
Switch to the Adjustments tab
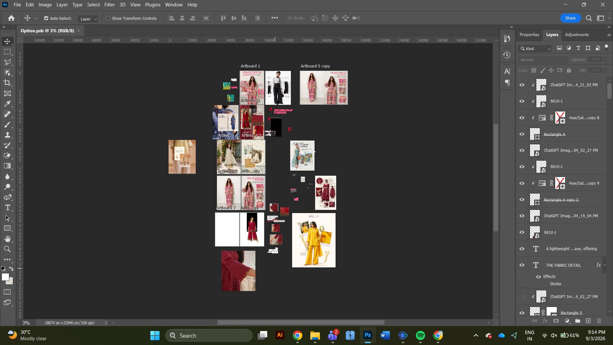577,34
